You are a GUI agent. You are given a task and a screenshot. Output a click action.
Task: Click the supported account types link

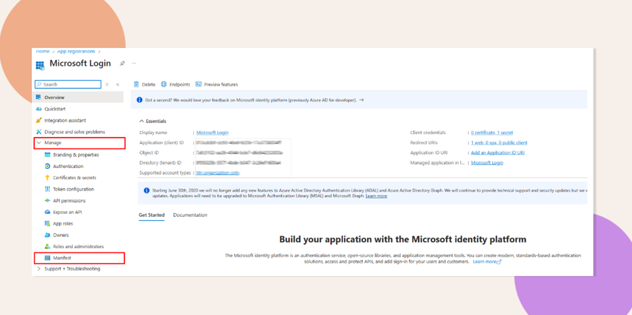217,173
